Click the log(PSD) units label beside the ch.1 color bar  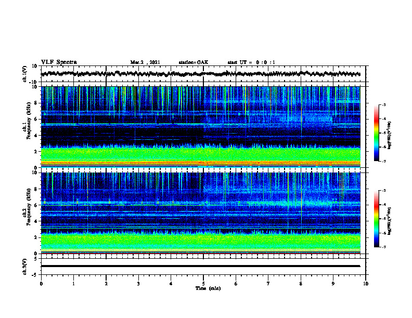[x=390, y=135]
